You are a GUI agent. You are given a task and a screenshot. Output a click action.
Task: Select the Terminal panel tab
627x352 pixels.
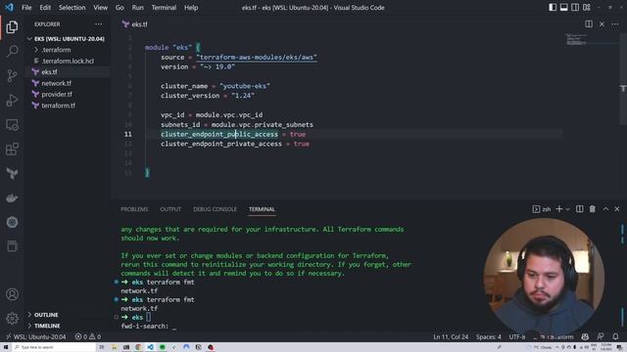pyautogui.click(x=262, y=209)
